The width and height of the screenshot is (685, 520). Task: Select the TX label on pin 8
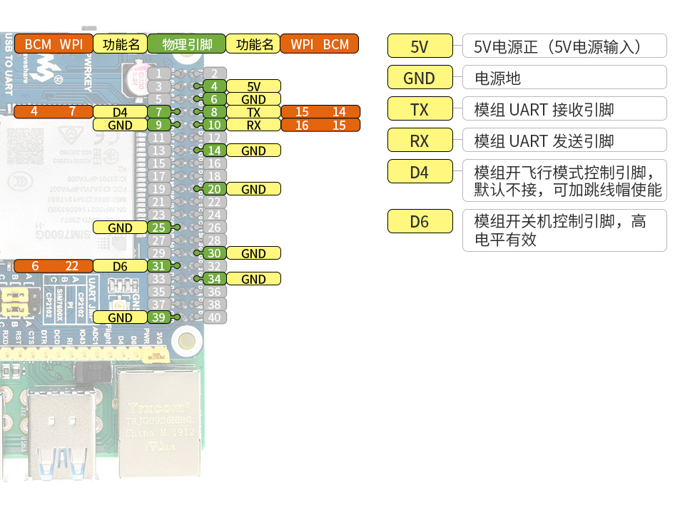pos(253,112)
